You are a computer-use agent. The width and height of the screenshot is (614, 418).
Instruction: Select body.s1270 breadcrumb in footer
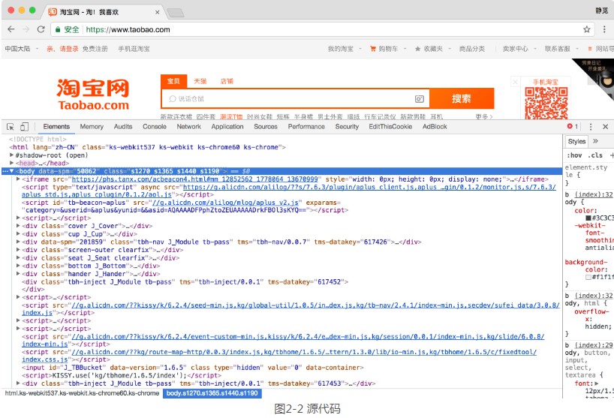[x=212, y=393]
